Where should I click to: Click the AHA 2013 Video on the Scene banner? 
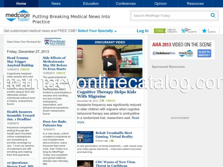click(x=182, y=49)
